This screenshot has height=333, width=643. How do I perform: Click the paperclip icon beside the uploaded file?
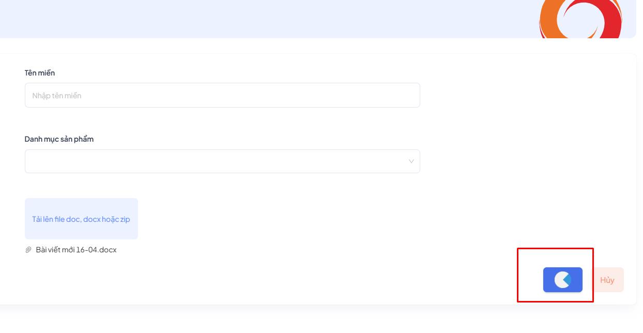(28, 250)
